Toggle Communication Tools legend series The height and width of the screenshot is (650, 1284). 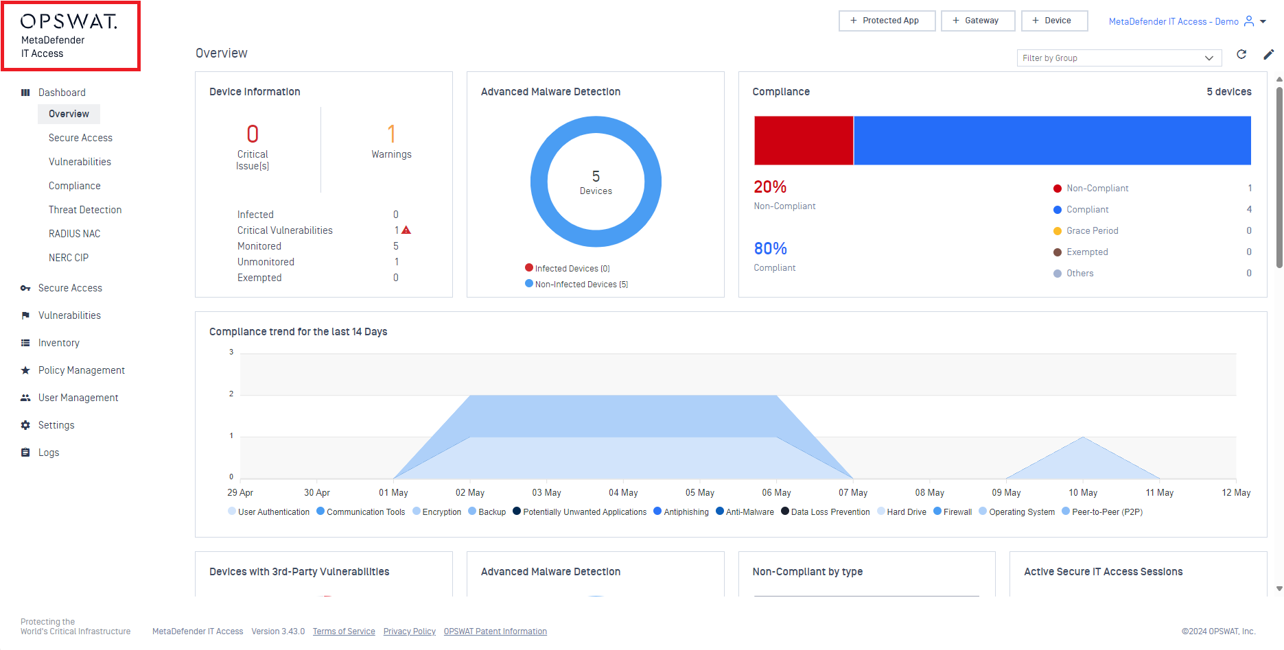(360, 511)
